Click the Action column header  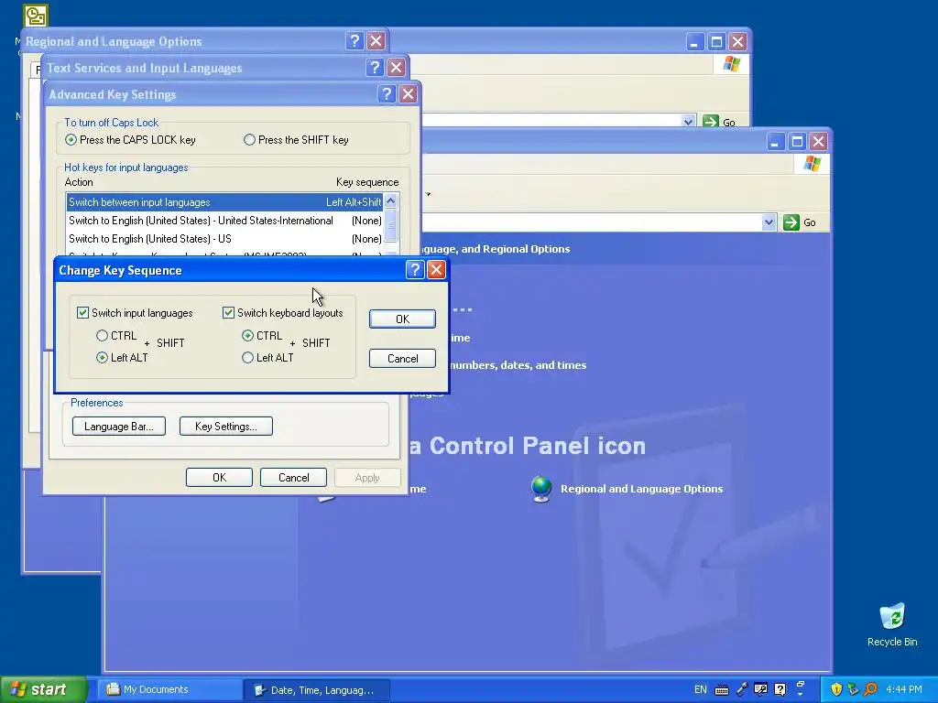79,182
